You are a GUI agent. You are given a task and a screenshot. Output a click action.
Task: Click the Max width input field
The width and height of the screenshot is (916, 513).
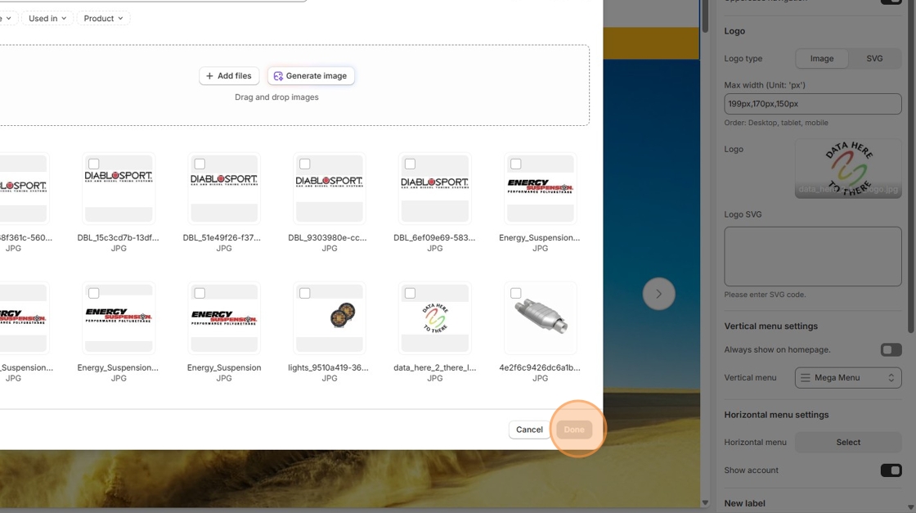coord(813,104)
